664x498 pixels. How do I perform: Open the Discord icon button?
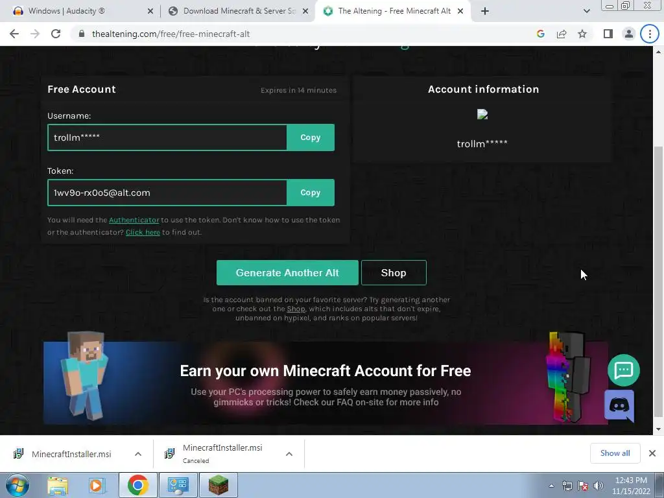click(x=619, y=406)
